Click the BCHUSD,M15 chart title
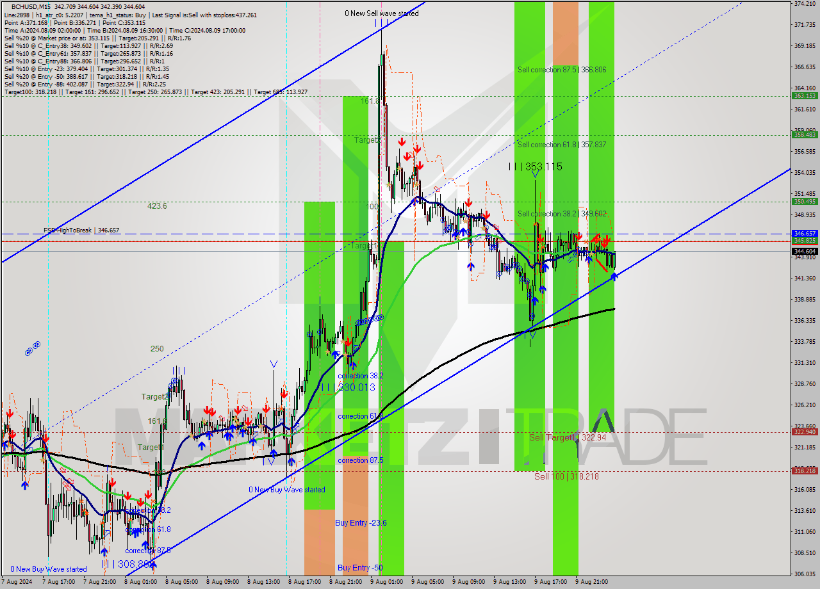 31,6
